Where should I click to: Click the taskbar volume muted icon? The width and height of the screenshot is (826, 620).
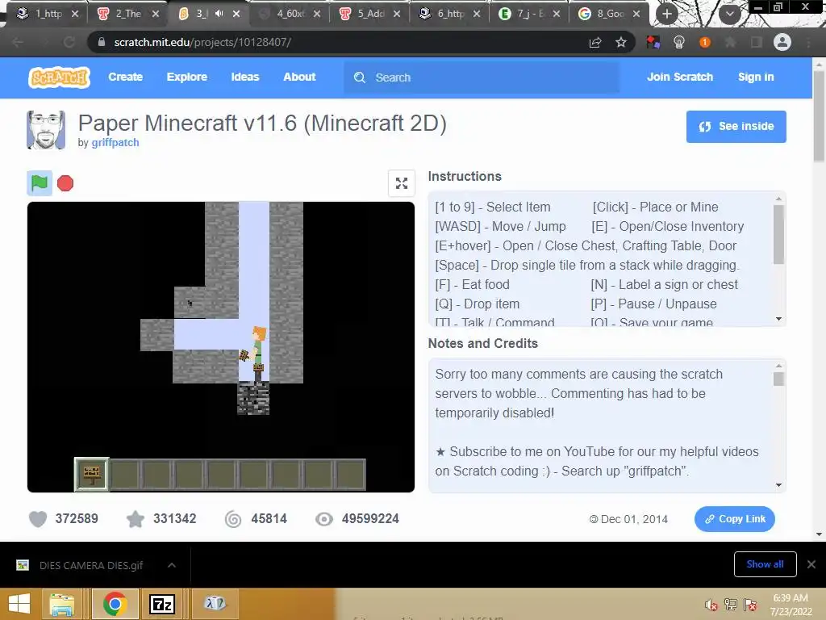pyautogui.click(x=711, y=605)
